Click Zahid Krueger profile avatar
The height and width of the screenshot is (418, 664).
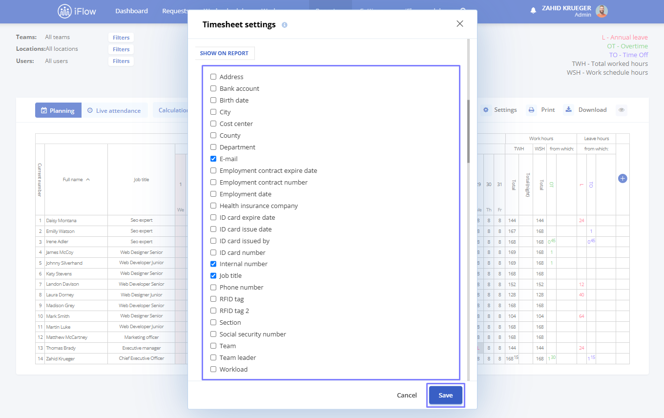pyautogui.click(x=602, y=11)
